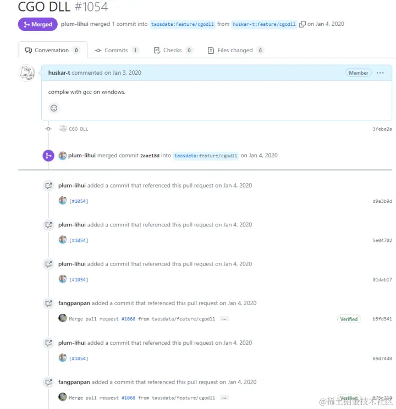396x409 pixels.
Task: Open the Checks tab
Action: pos(173,50)
